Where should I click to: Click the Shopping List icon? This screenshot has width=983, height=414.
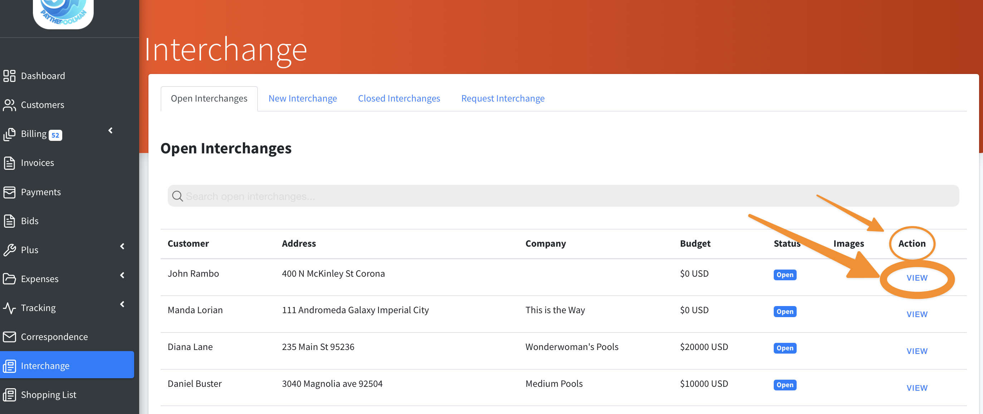(x=9, y=395)
